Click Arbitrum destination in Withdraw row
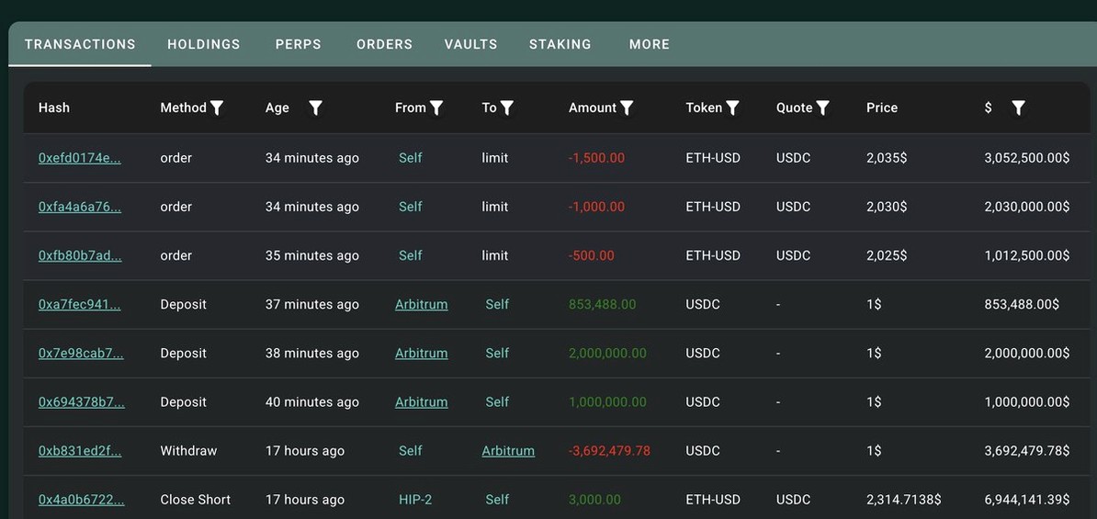 click(x=508, y=451)
